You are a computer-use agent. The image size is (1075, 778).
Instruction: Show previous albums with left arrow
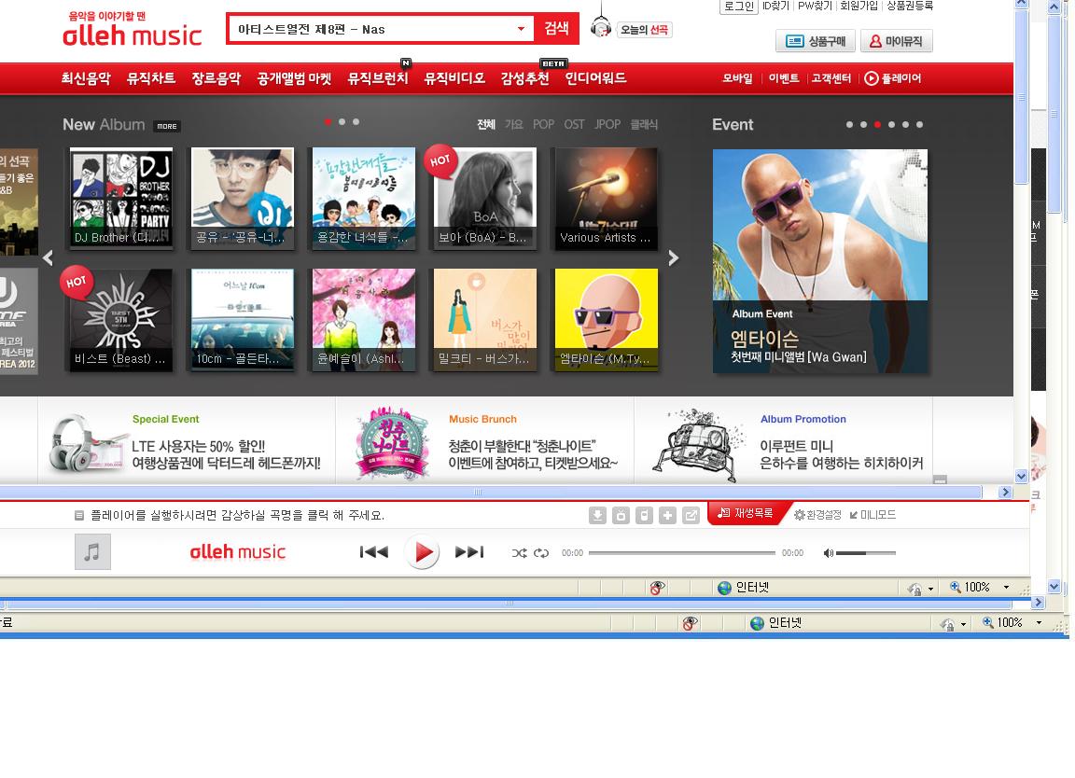tap(49, 258)
